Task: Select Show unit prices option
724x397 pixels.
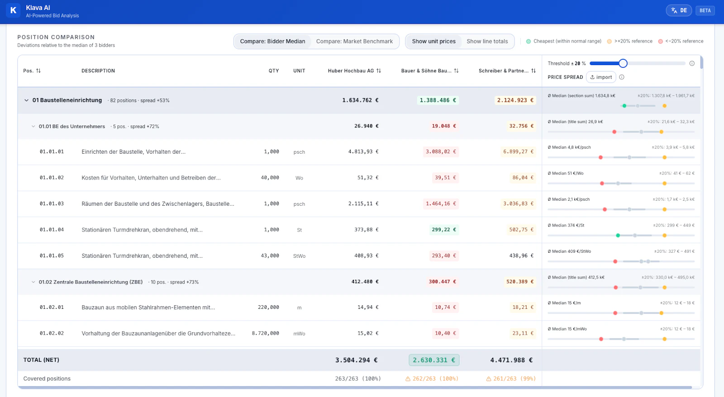Action: click(433, 41)
